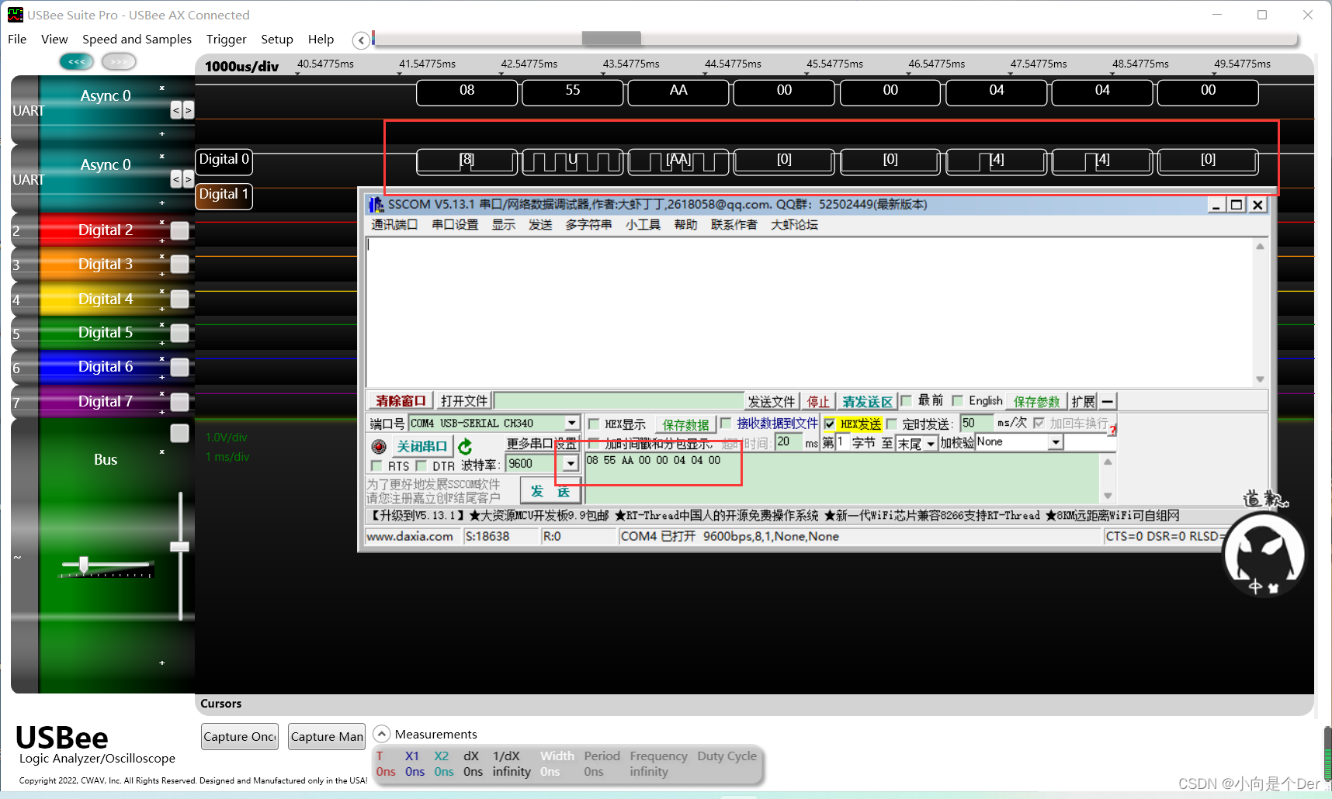Click the < arrow on second Async 0 UART row
The height and width of the screenshot is (799, 1332).
tap(176, 179)
